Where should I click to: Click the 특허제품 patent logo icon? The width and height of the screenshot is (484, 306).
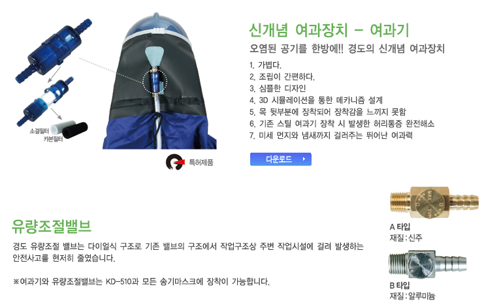175,162
